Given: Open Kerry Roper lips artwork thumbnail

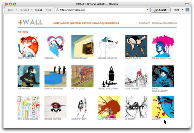Looking at the screenshot, I should pos(56,107).
